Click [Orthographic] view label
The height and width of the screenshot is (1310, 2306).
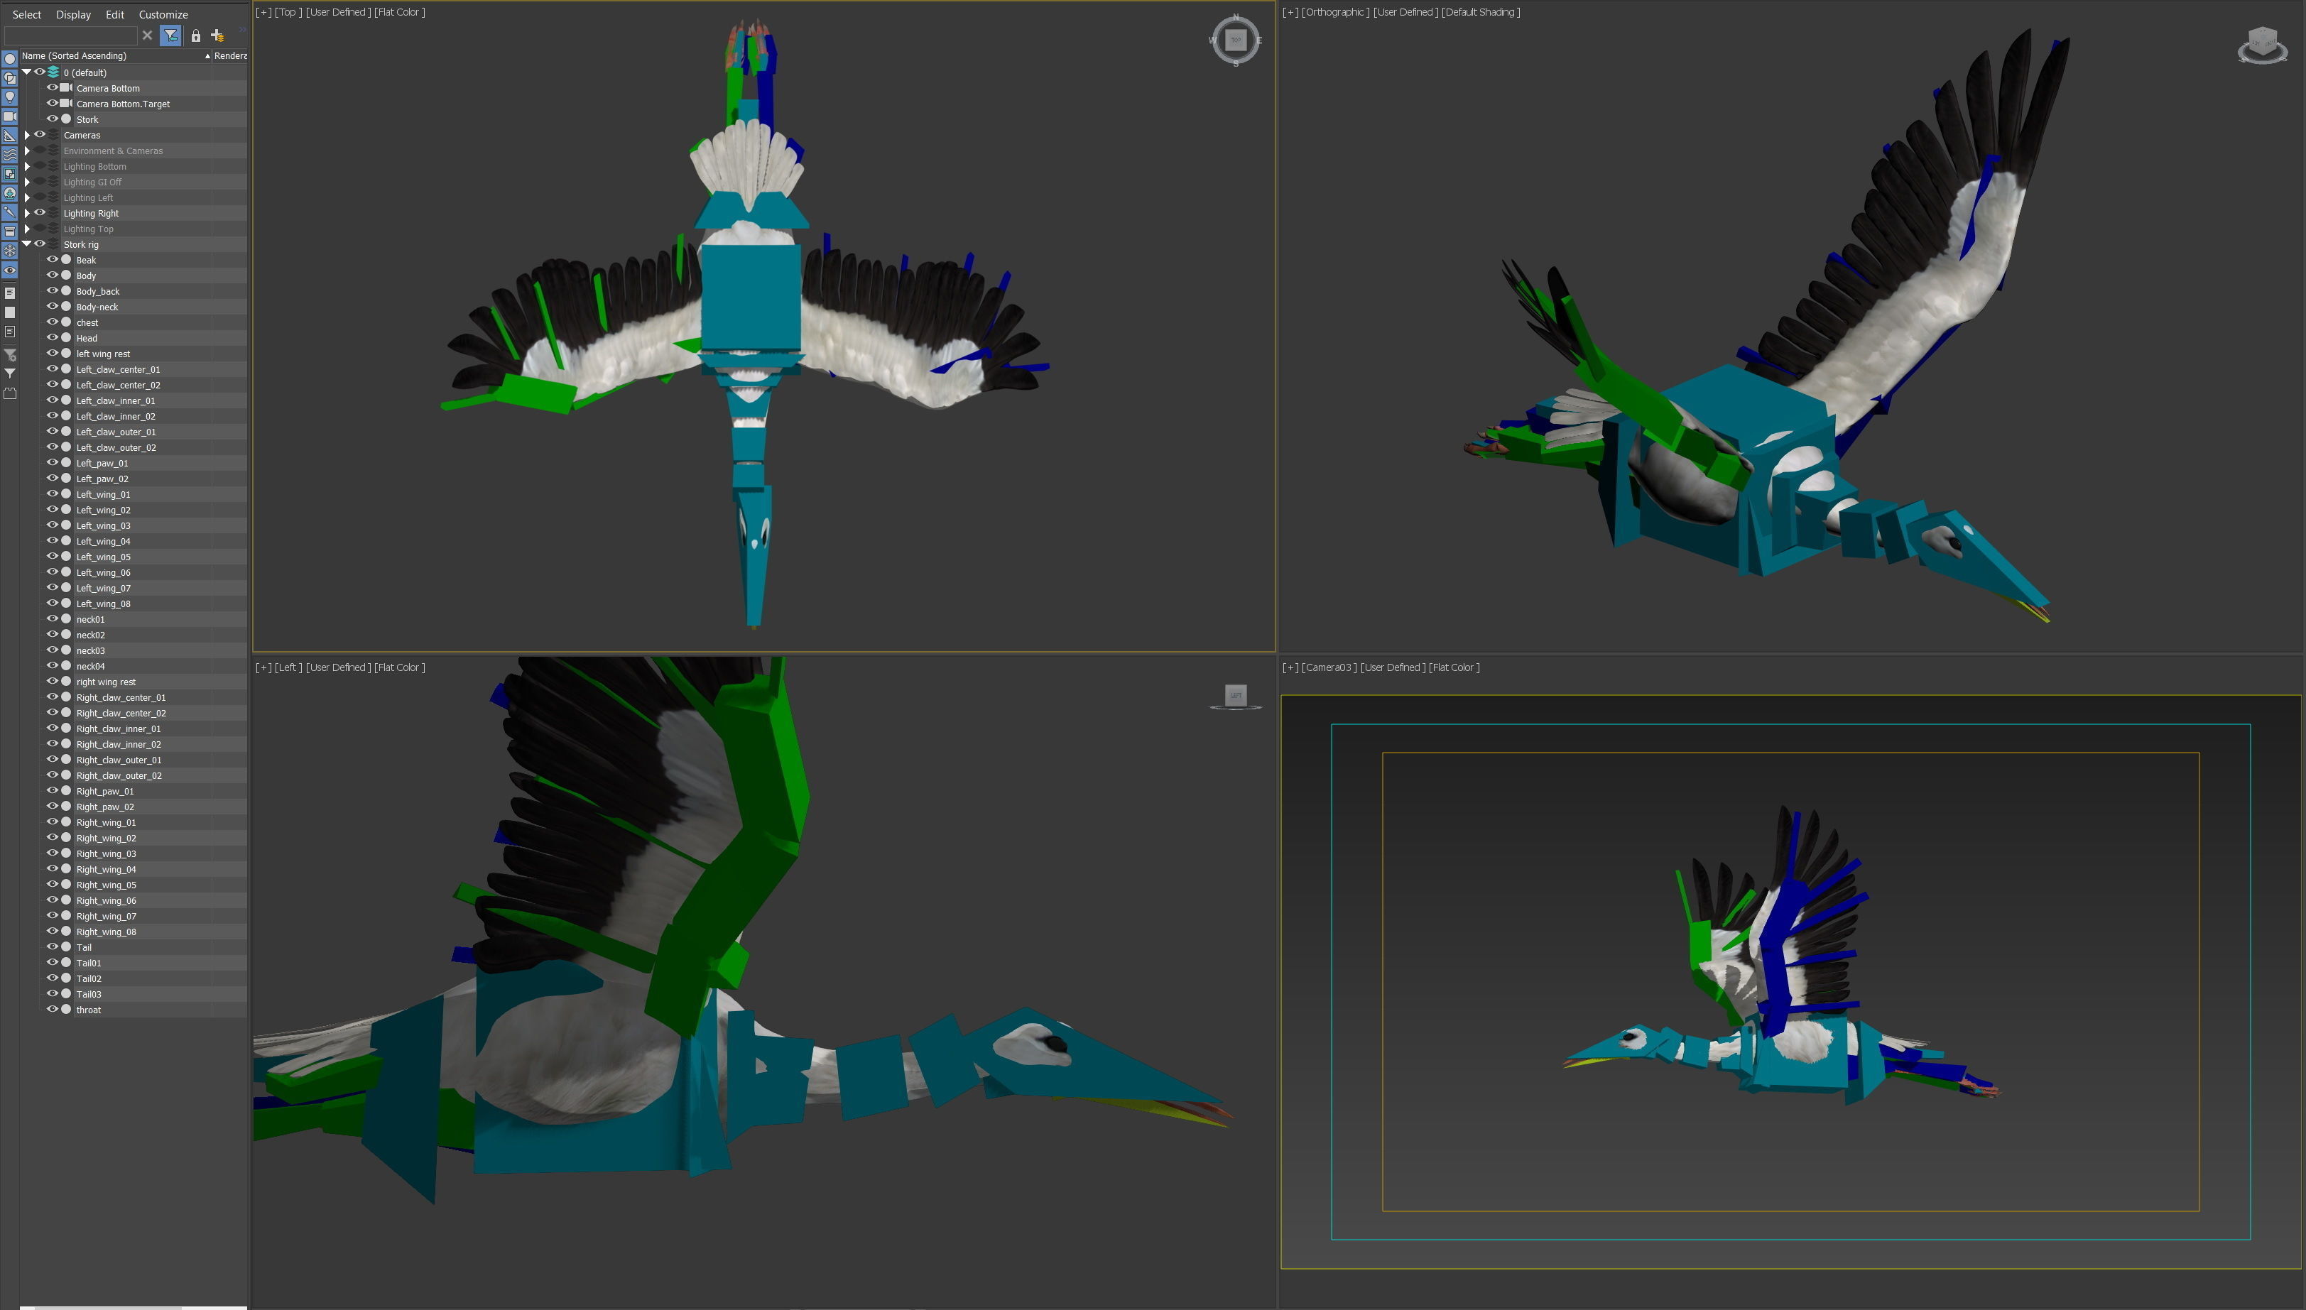(x=1335, y=11)
